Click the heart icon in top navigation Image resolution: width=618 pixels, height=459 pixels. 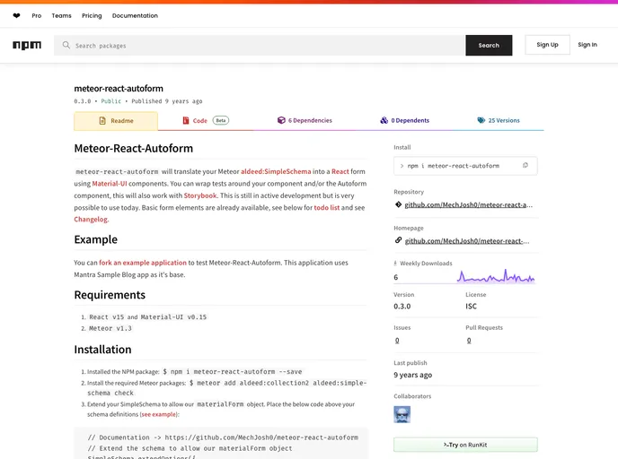[16, 16]
